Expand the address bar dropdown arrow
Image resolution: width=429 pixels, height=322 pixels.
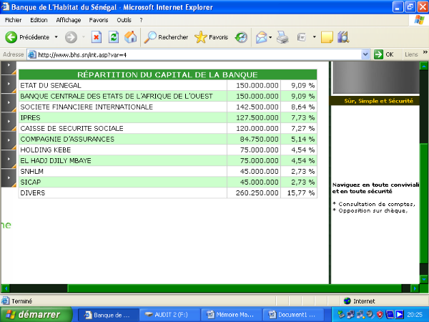tap(365, 54)
